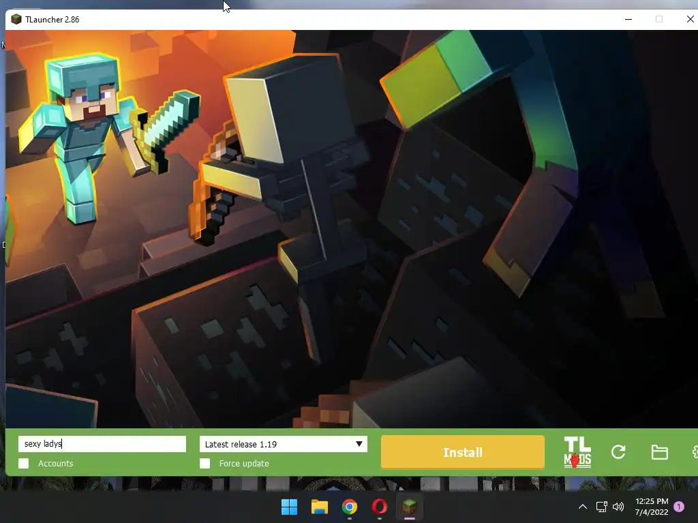This screenshot has width=698, height=523.
Task: Click the network tray icon
Action: pyautogui.click(x=602, y=507)
